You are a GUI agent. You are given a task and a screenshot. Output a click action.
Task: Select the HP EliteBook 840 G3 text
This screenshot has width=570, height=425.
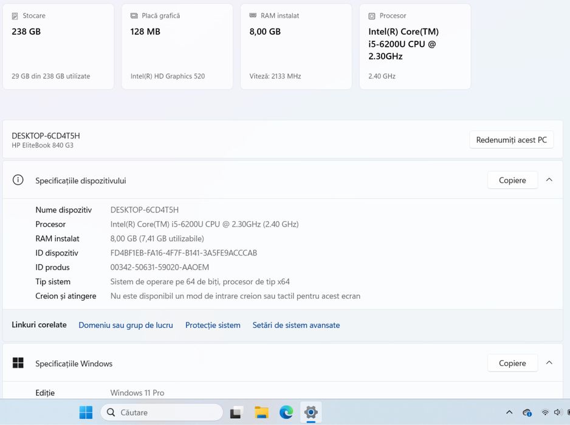pos(43,145)
